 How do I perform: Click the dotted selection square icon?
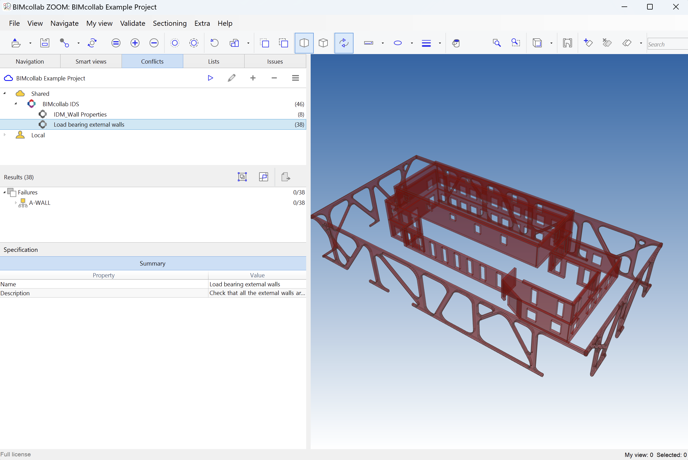point(264,43)
